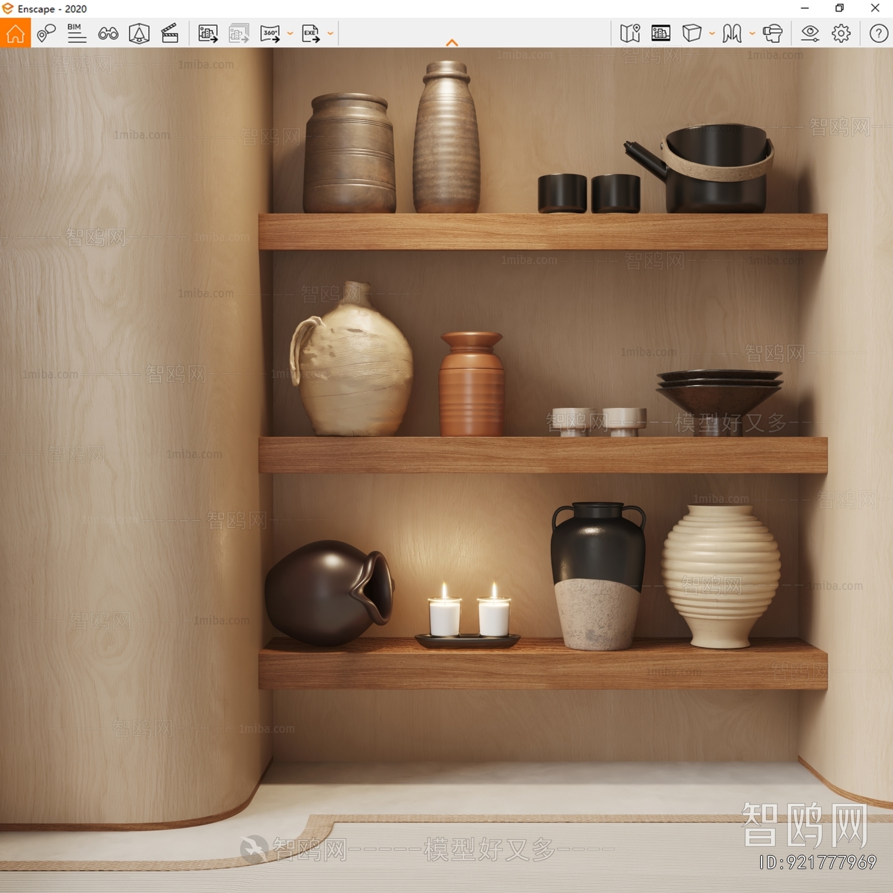The height and width of the screenshot is (893, 893).
Task: Close the Enscape 2020 window
Action: coord(875,8)
